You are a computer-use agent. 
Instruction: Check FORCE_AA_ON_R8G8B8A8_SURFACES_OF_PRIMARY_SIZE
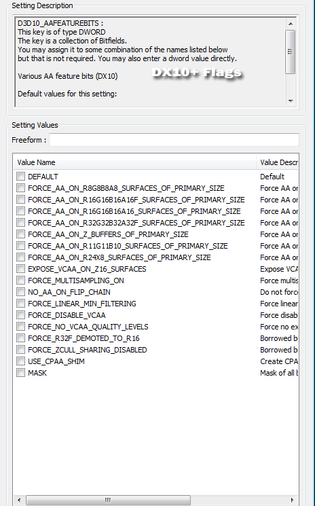[20, 188]
